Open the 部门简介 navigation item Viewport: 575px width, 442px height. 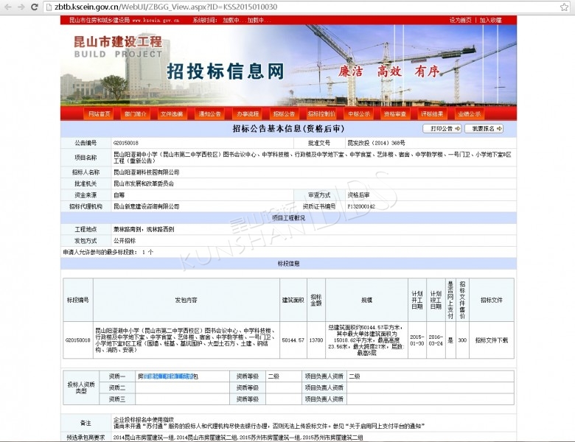click(136, 113)
